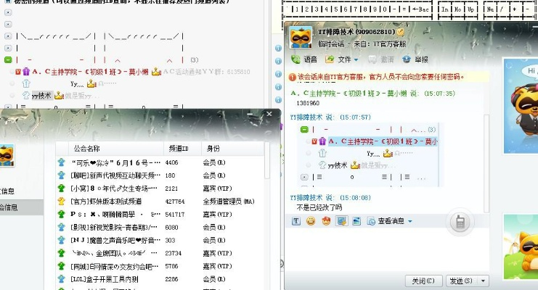Open the YY排障技术 avatar in chat header
This screenshot has height=290, width=538.
tap(301, 38)
